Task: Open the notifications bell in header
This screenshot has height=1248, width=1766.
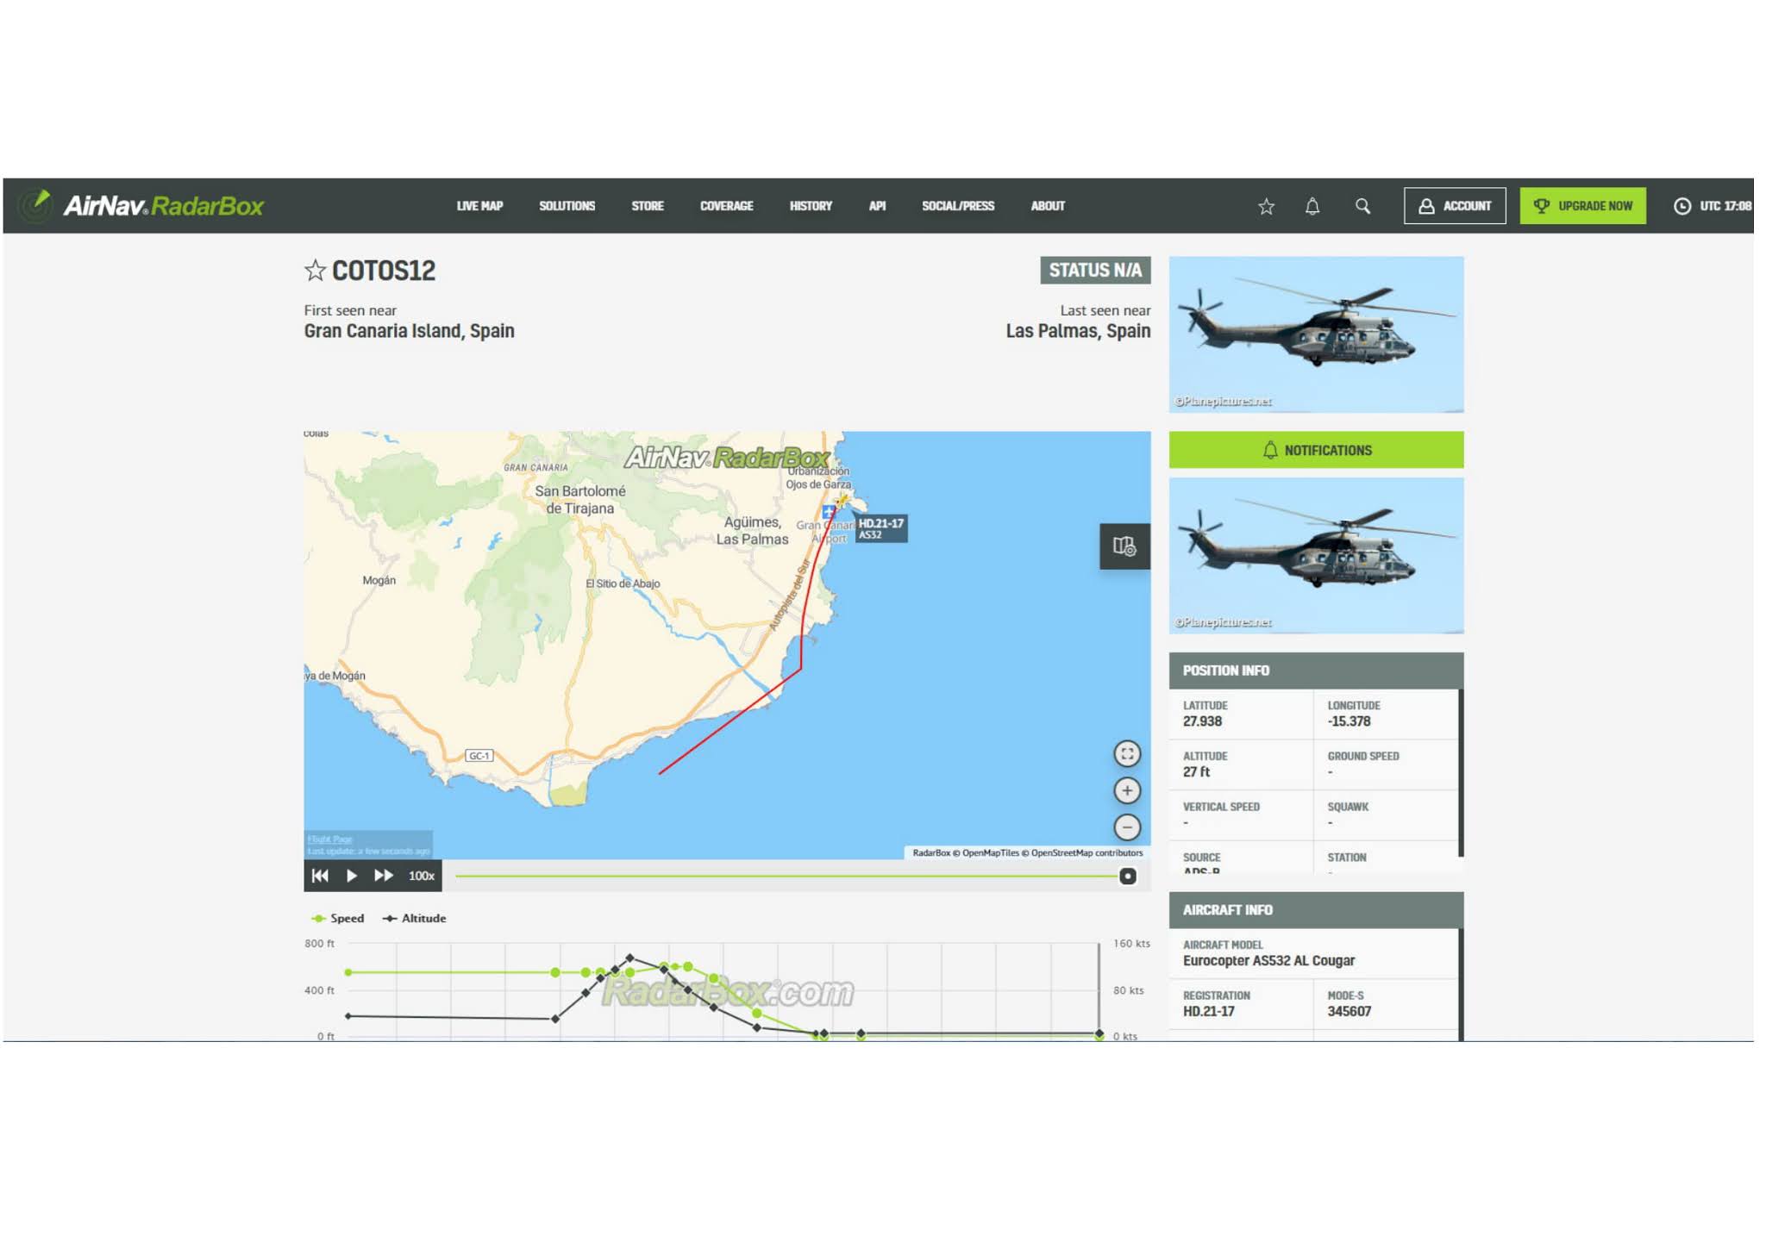Action: (1312, 206)
